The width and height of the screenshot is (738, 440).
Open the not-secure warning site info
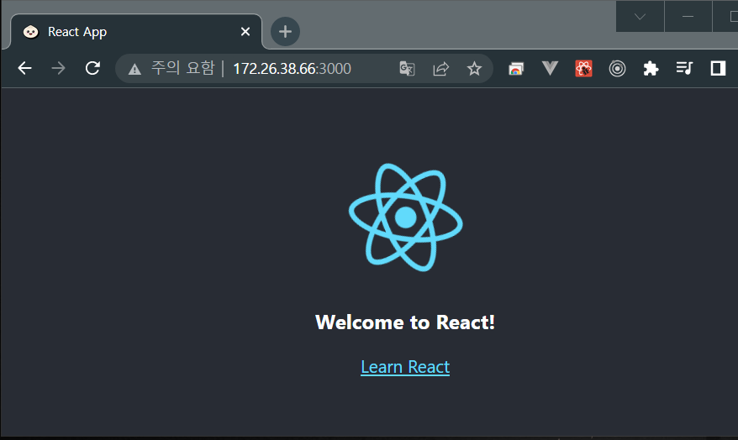tap(134, 69)
